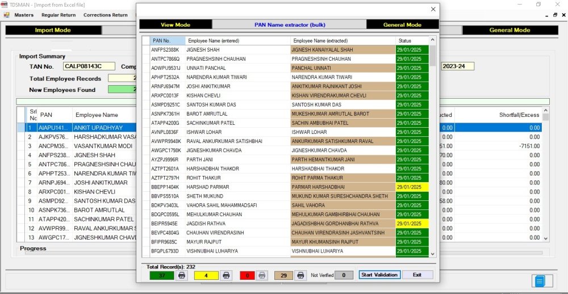Click the TAN No. field CALP08143C
The width and height of the screenshot is (568, 294).
pyautogui.click(x=89, y=66)
